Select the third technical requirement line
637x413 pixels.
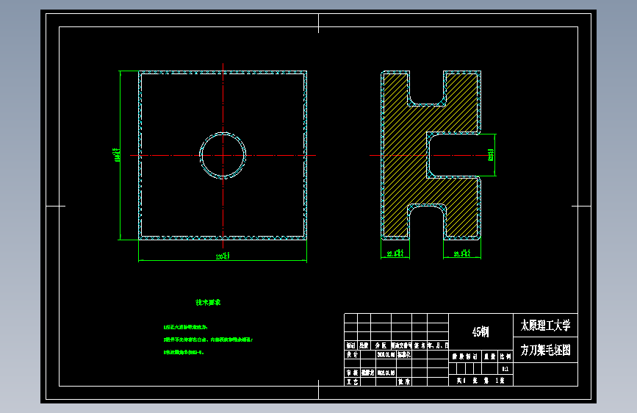point(184,353)
